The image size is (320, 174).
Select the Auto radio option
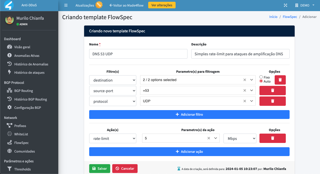261,81
